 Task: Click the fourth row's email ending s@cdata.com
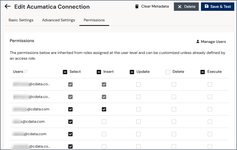click(28, 121)
